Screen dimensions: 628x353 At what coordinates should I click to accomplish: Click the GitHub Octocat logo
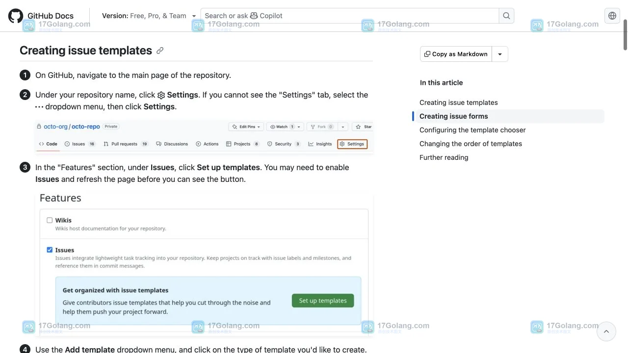[16, 16]
